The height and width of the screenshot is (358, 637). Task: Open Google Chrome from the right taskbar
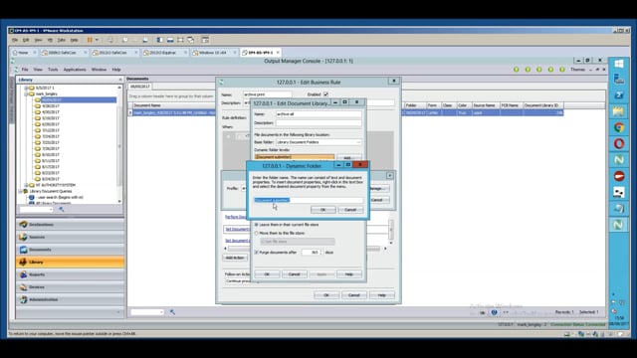point(619,128)
